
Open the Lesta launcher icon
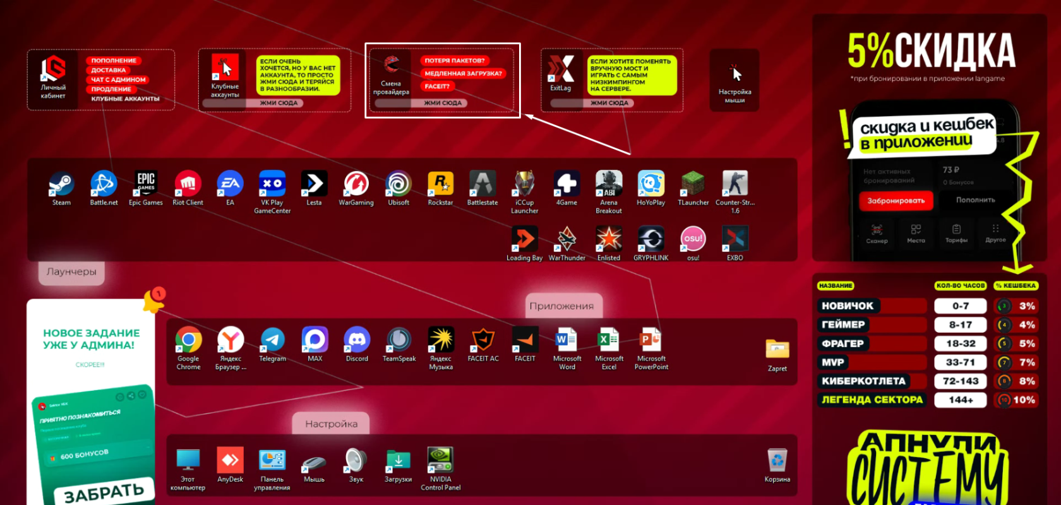tap(314, 184)
